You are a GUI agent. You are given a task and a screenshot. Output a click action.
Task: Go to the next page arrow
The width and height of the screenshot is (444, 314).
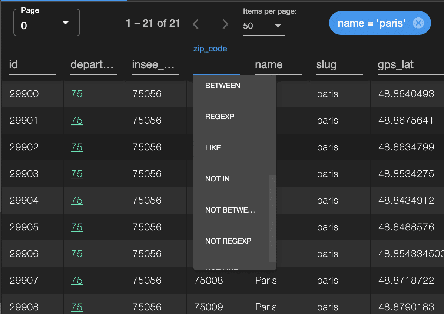point(225,24)
